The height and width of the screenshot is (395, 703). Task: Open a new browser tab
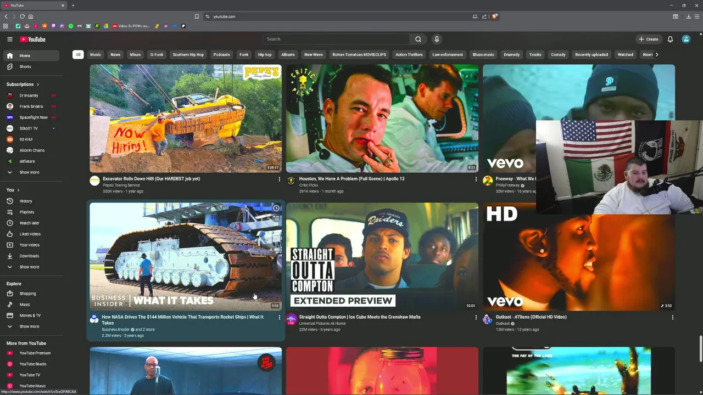(72, 5)
